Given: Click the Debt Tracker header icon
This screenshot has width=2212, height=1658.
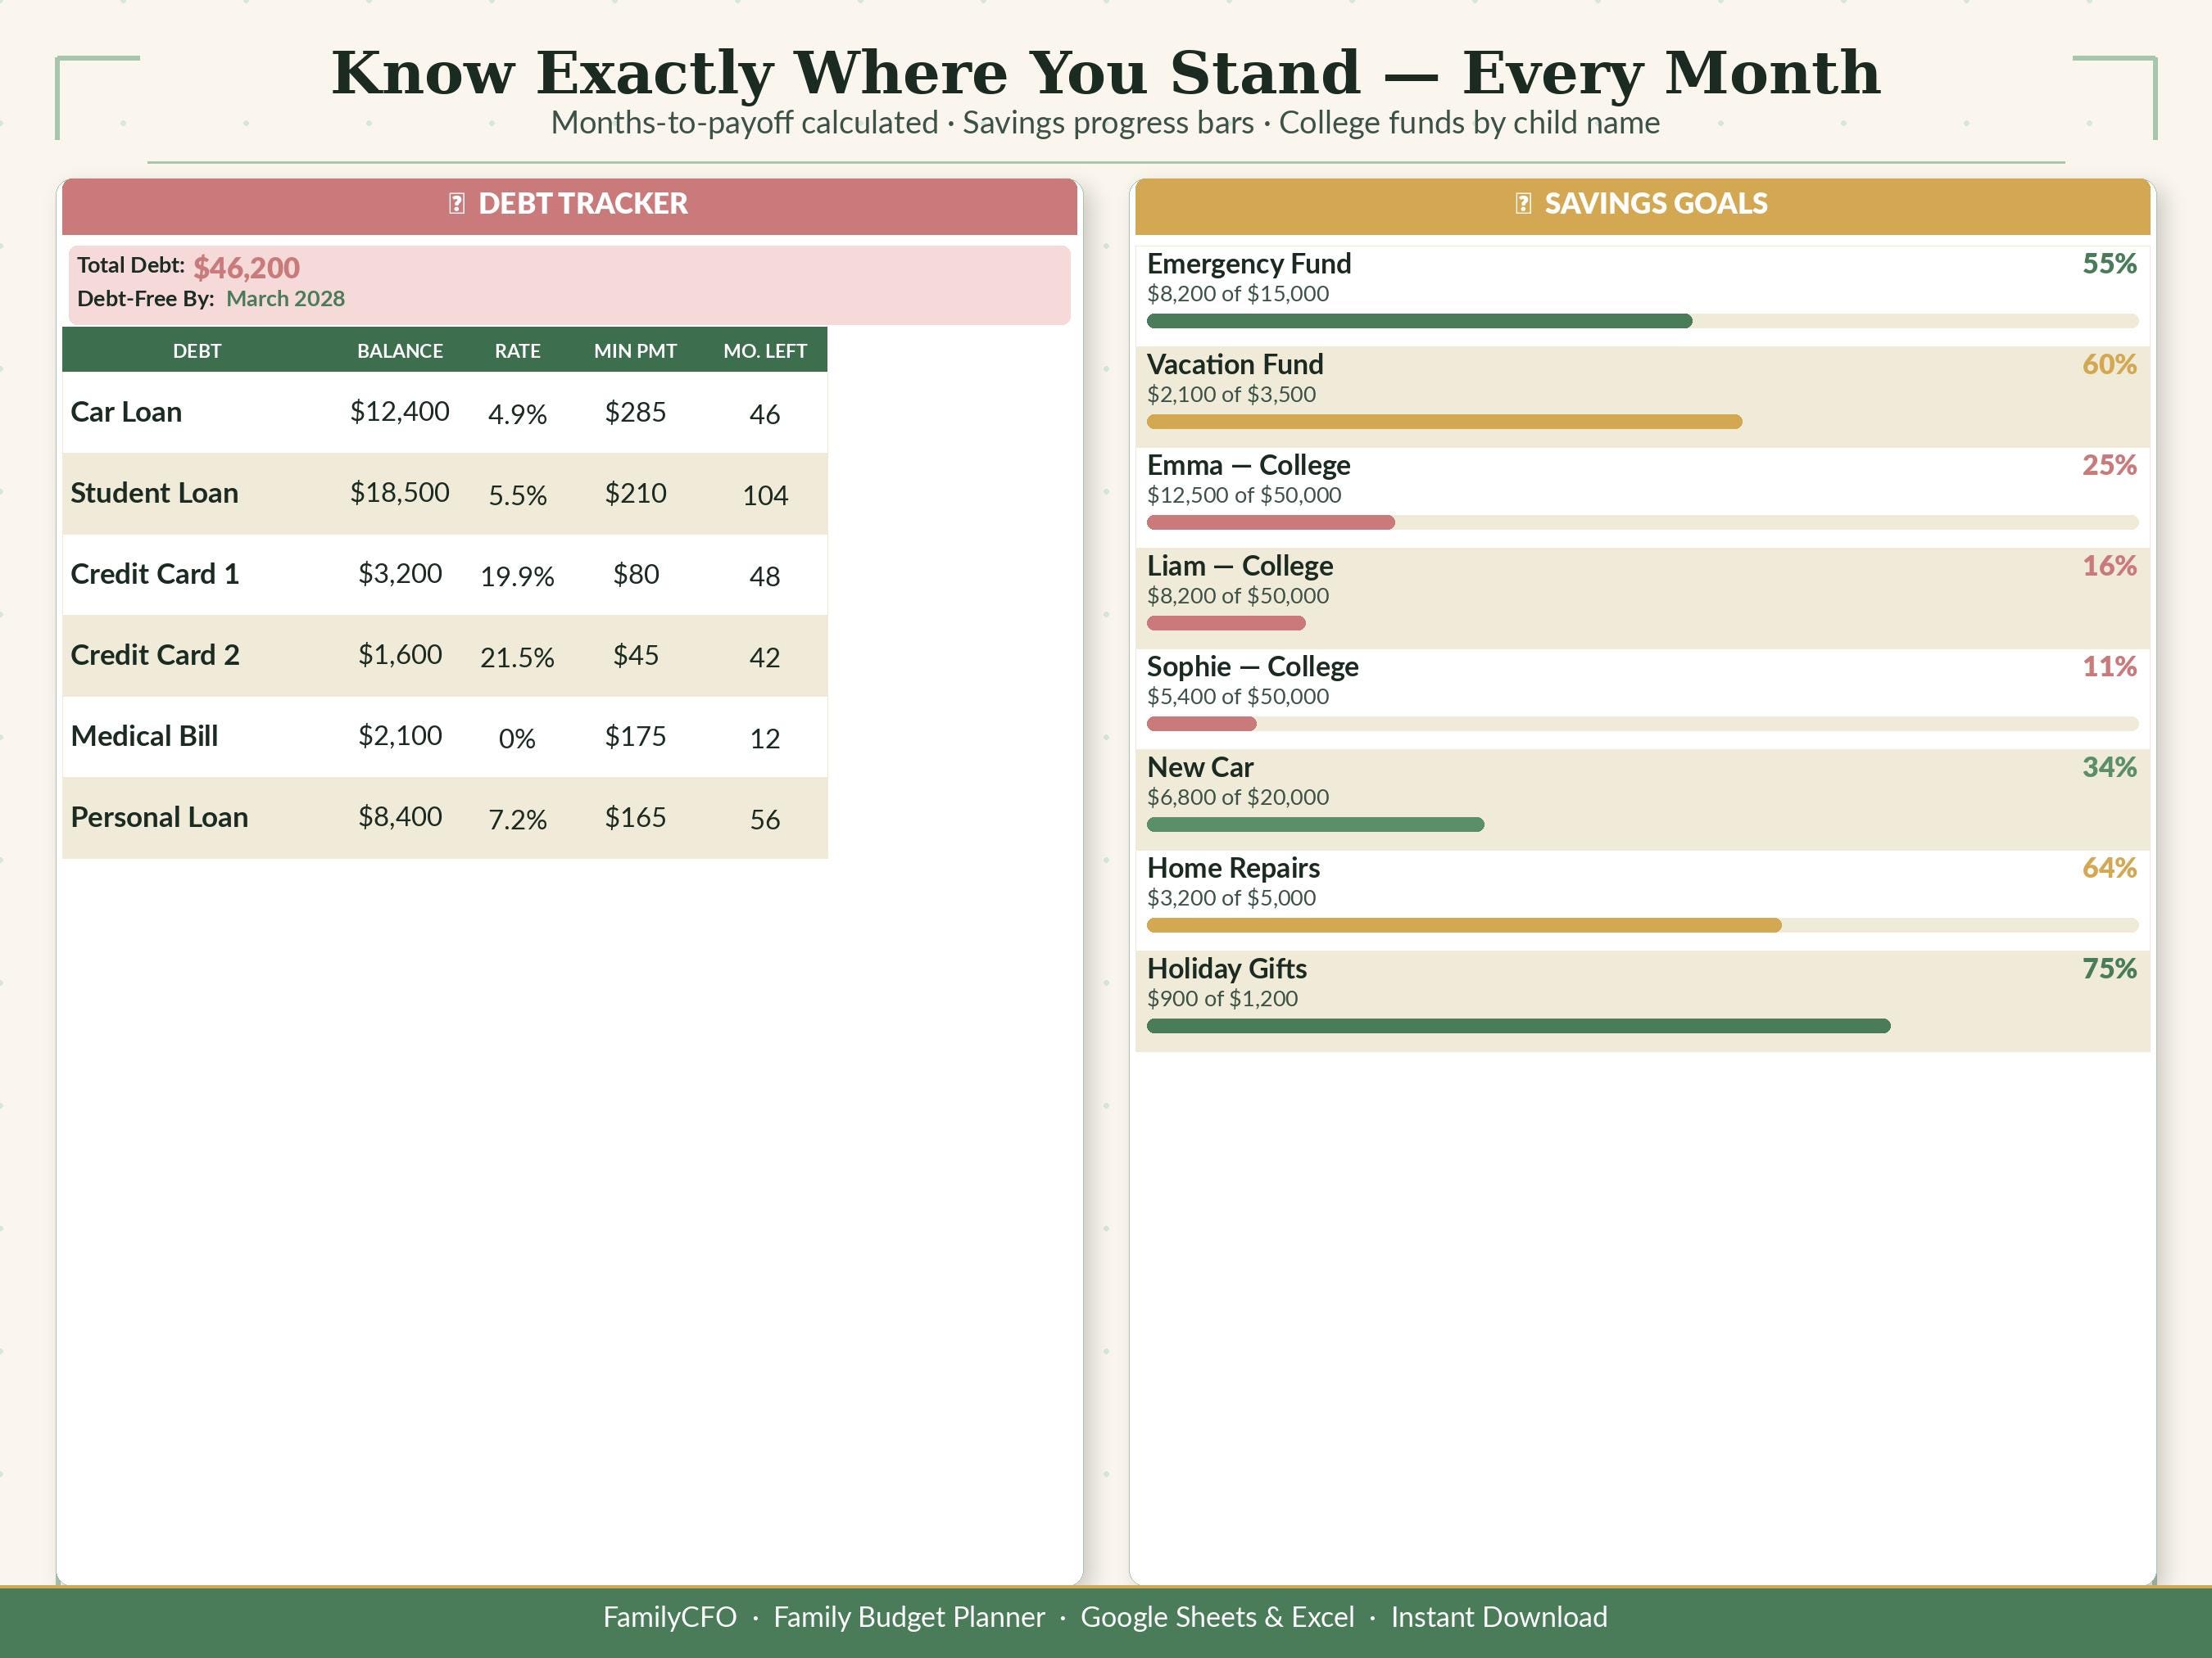Looking at the screenshot, I should 457,204.
